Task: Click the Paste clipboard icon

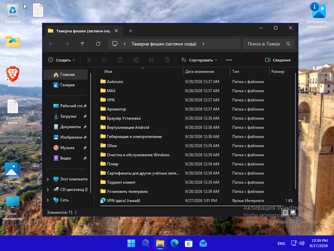Action: click(x=120, y=60)
